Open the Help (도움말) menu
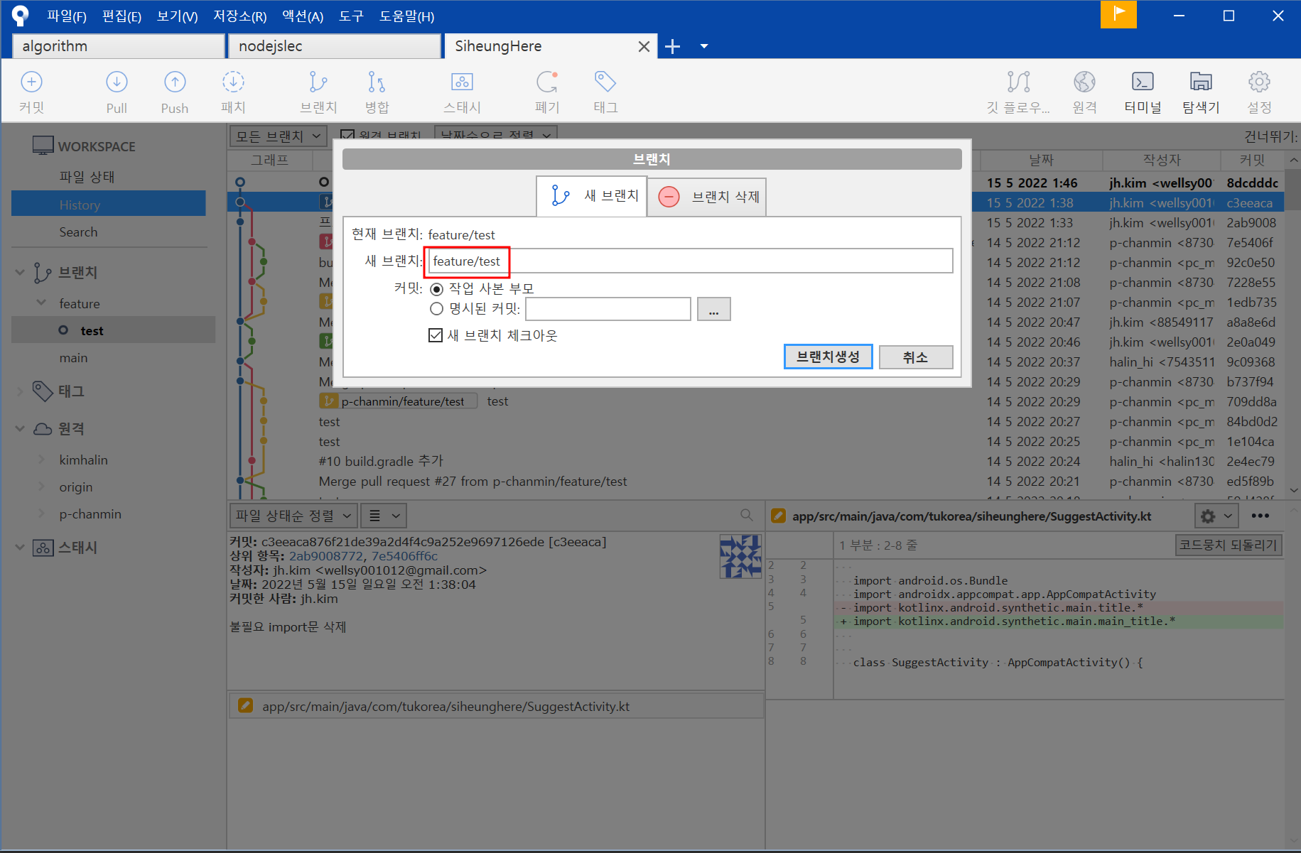This screenshot has width=1301, height=853. click(406, 16)
